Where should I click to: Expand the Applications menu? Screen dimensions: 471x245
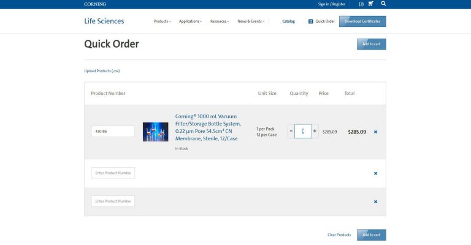coord(191,21)
